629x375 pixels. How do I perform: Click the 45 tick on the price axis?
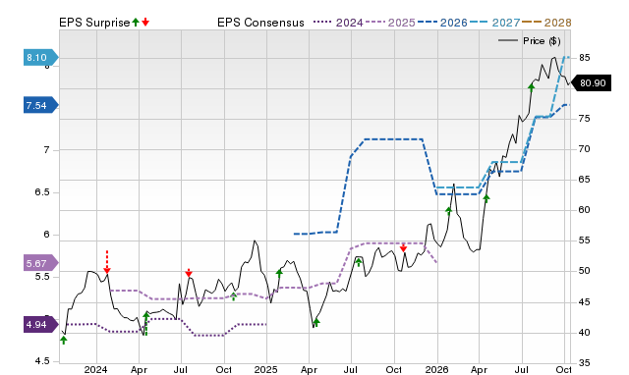coord(585,301)
